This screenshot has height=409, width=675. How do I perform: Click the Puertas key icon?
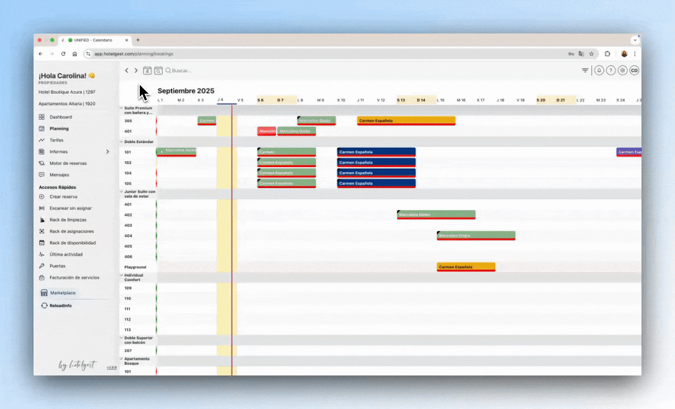(x=41, y=266)
